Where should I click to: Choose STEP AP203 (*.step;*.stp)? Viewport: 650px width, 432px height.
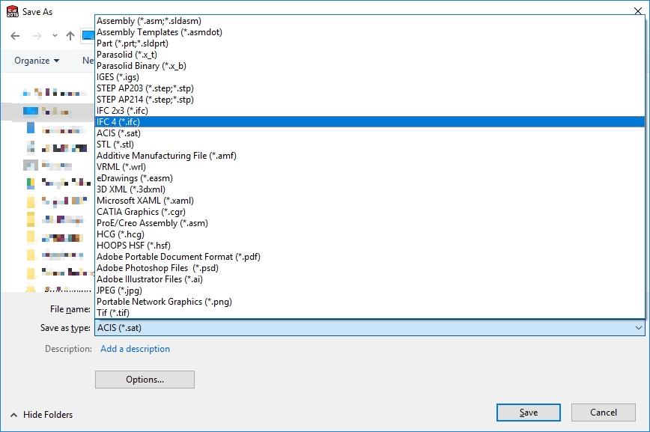[370, 88]
